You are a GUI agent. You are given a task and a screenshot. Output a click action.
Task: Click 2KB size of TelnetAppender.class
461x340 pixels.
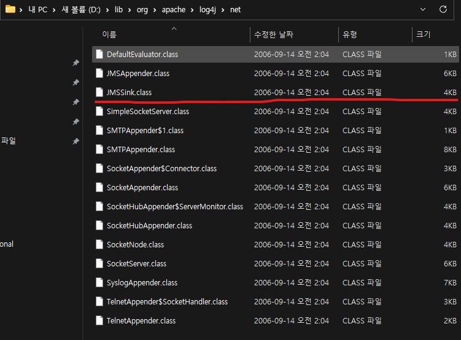450,321
